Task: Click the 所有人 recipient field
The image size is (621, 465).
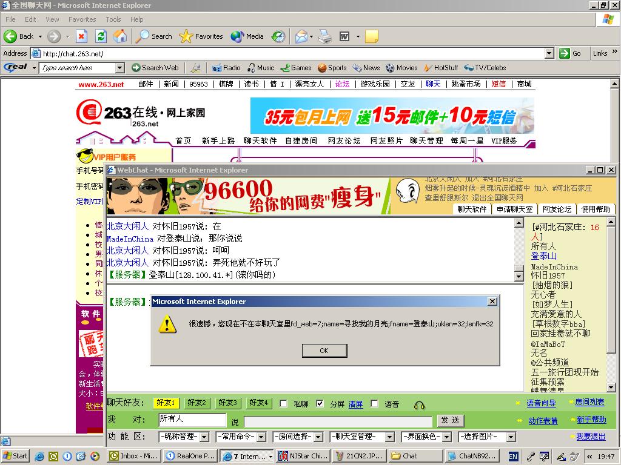Action: [x=192, y=420]
